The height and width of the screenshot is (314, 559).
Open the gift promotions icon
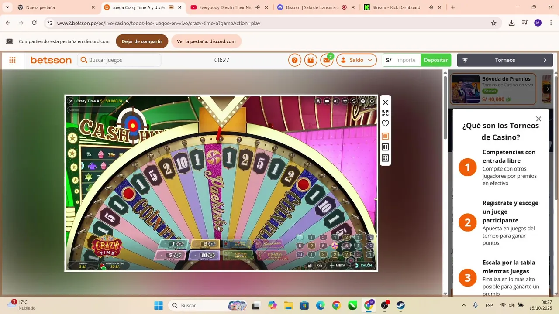pos(311,60)
